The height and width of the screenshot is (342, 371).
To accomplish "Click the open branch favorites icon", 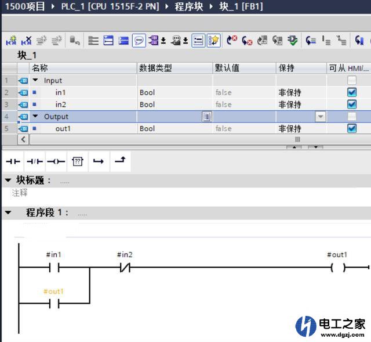I will tap(99, 161).
